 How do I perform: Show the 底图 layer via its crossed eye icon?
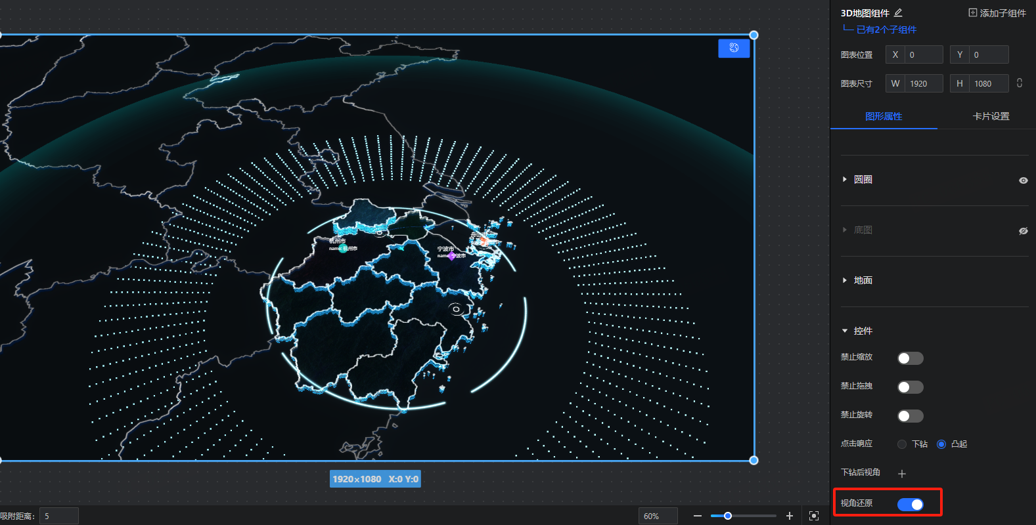pos(1023,230)
